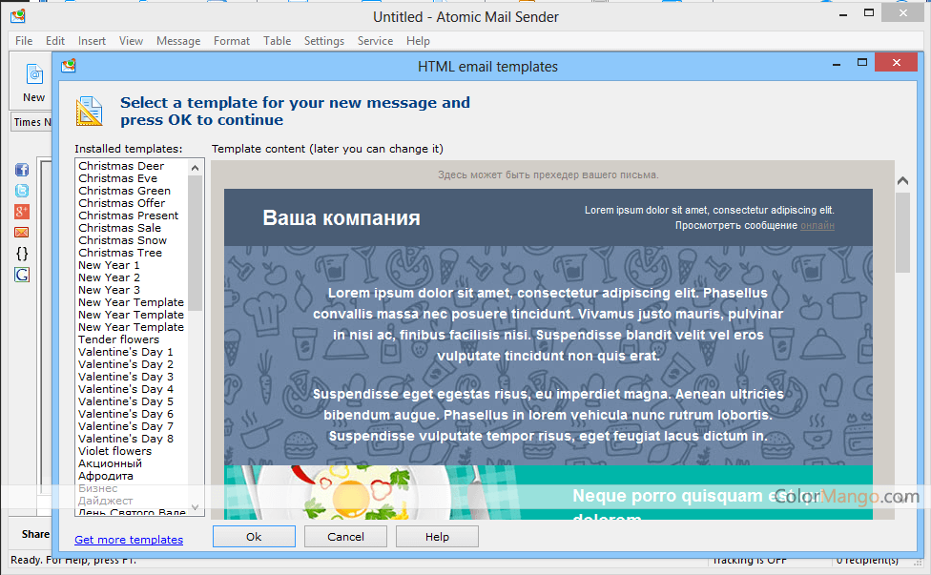The width and height of the screenshot is (931, 575).
Task: Click the Twitter share icon
Action: 22,191
